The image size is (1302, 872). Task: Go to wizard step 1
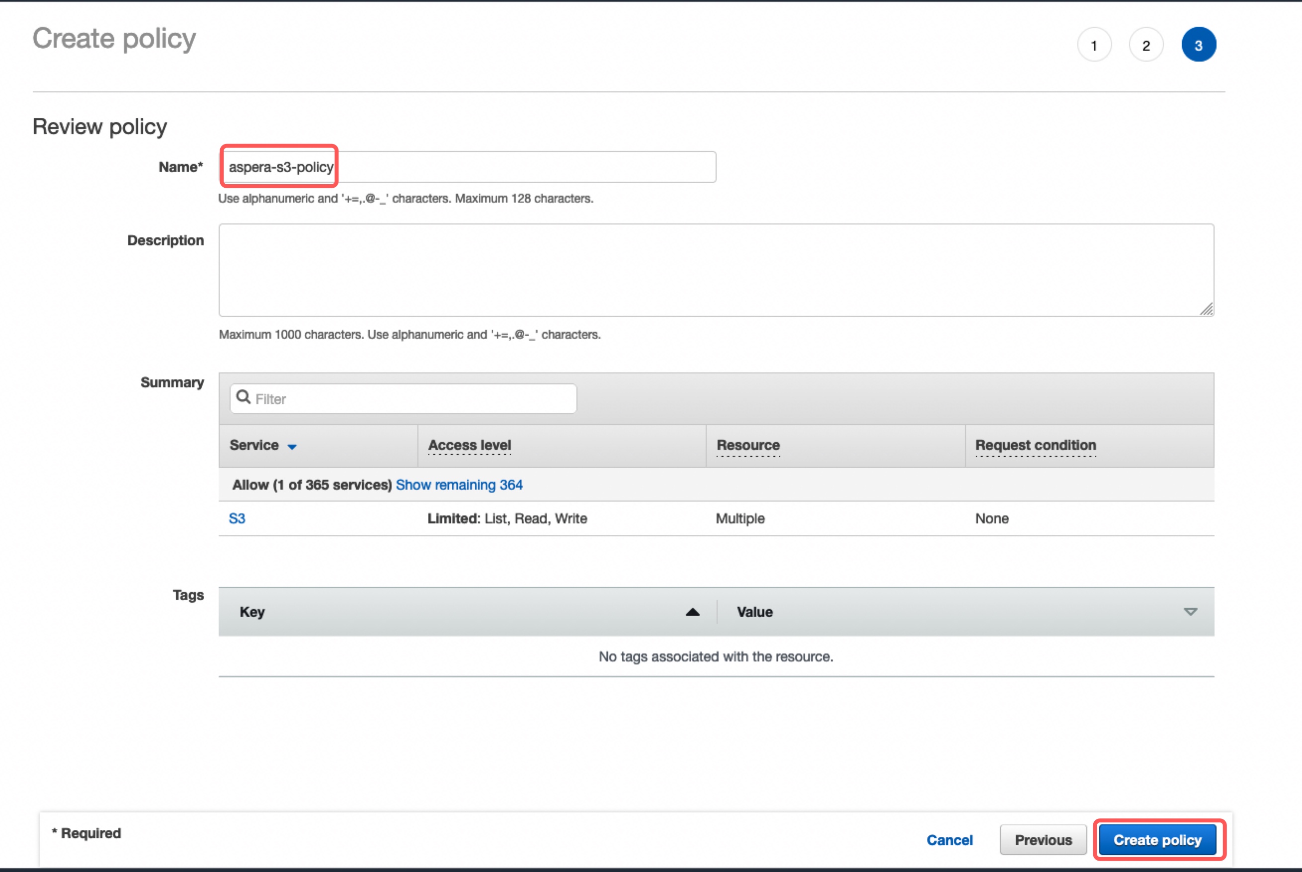[x=1094, y=45]
